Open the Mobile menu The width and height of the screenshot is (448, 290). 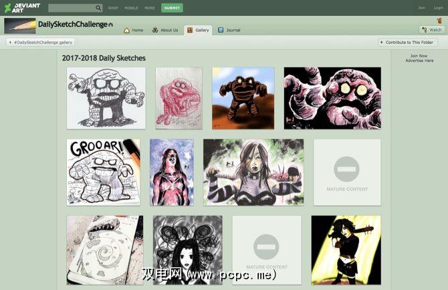click(x=131, y=8)
